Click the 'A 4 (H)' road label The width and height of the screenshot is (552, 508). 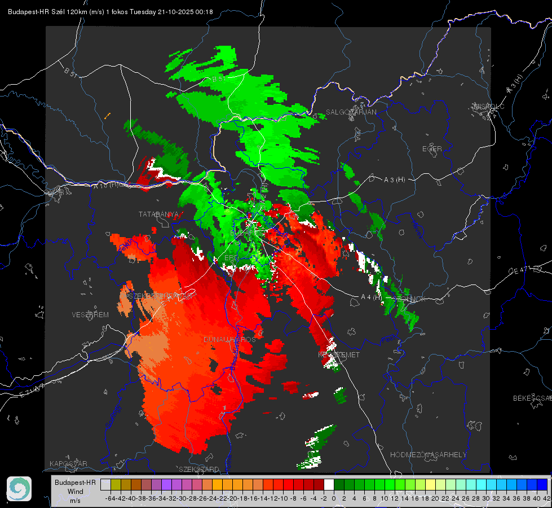pos(372,297)
